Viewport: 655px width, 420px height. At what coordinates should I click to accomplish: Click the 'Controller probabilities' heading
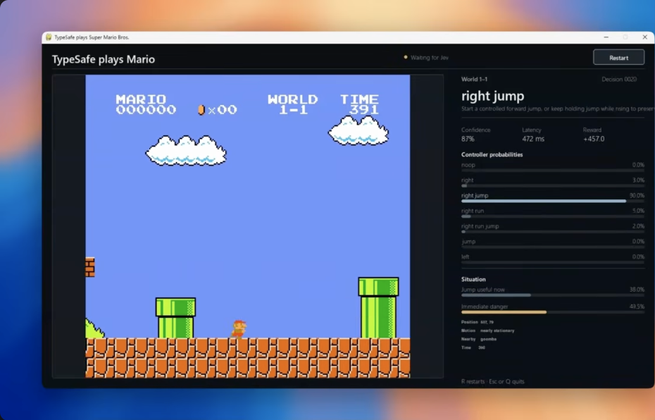pos(492,154)
